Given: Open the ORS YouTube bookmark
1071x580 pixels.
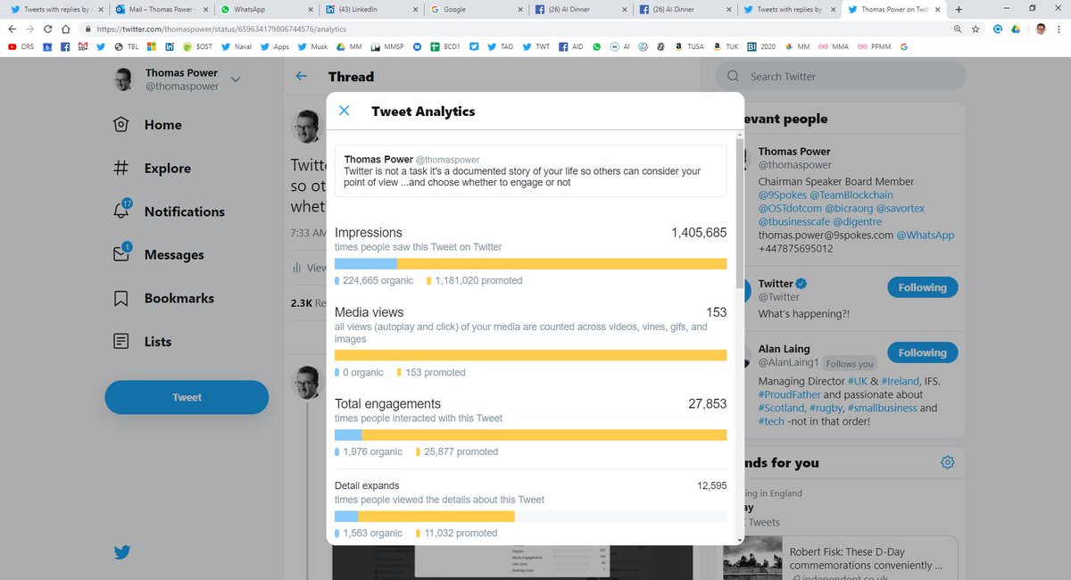Looking at the screenshot, I should point(20,46).
